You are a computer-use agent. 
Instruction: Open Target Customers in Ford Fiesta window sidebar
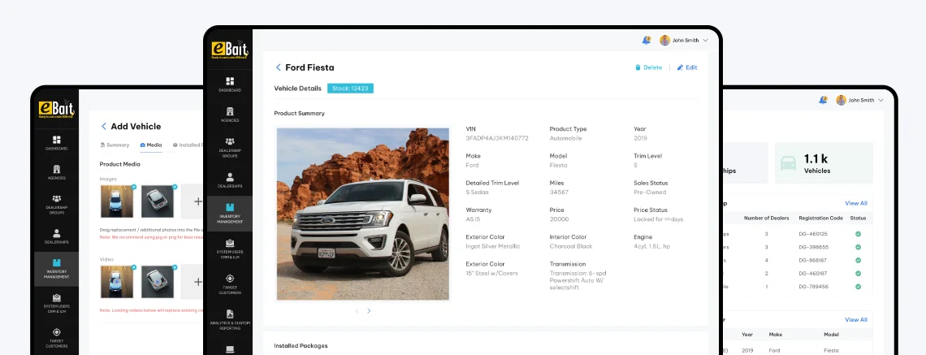click(x=230, y=284)
